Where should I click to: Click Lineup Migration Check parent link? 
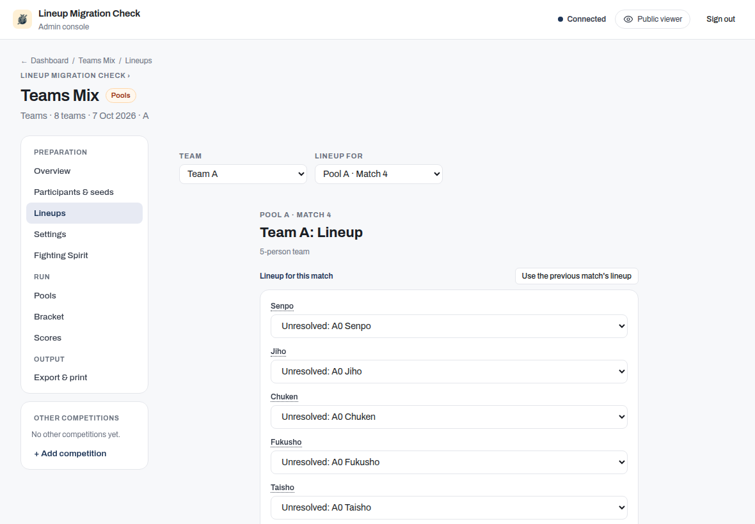point(75,75)
